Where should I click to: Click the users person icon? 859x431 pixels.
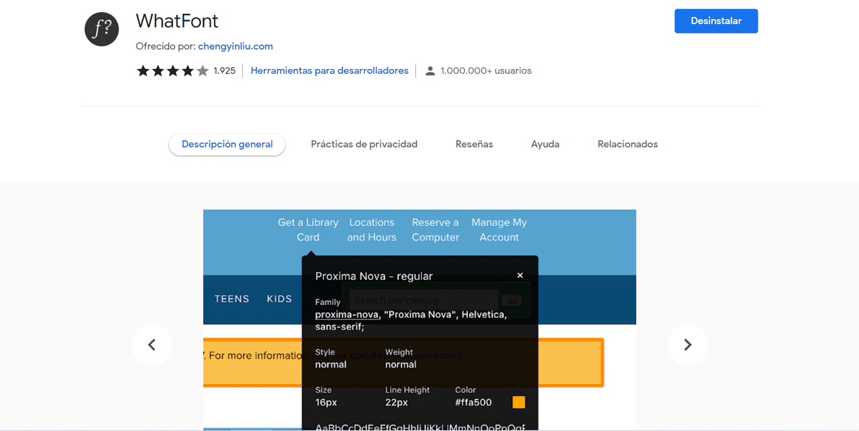click(430, 70)
